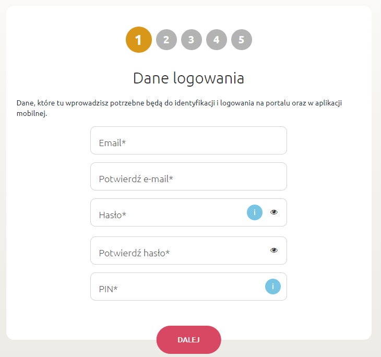
Task: Click the 'Potwierdź hasło*' placeholder label
Action: [x=134, y=253]
